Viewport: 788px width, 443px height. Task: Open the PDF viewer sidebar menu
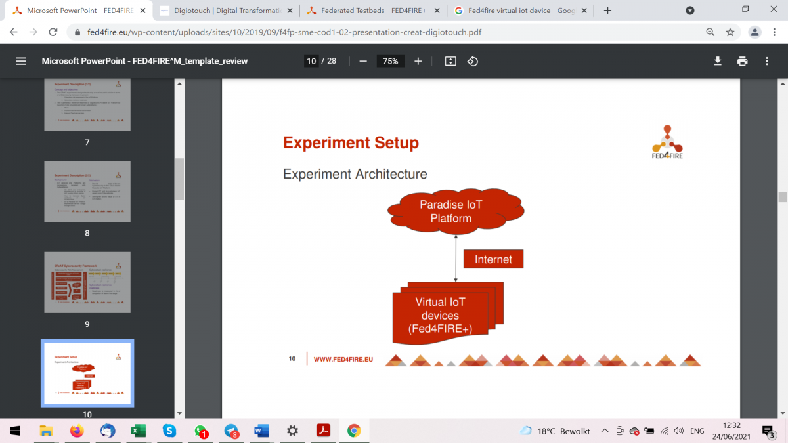[x=21, y=61]
